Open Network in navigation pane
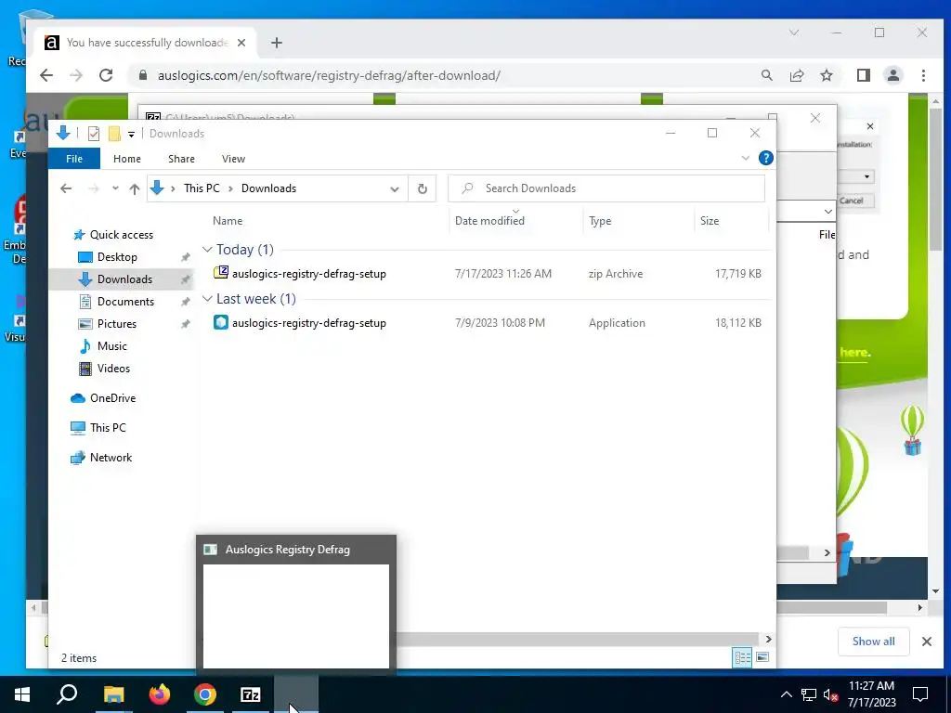 click(111, 458)
